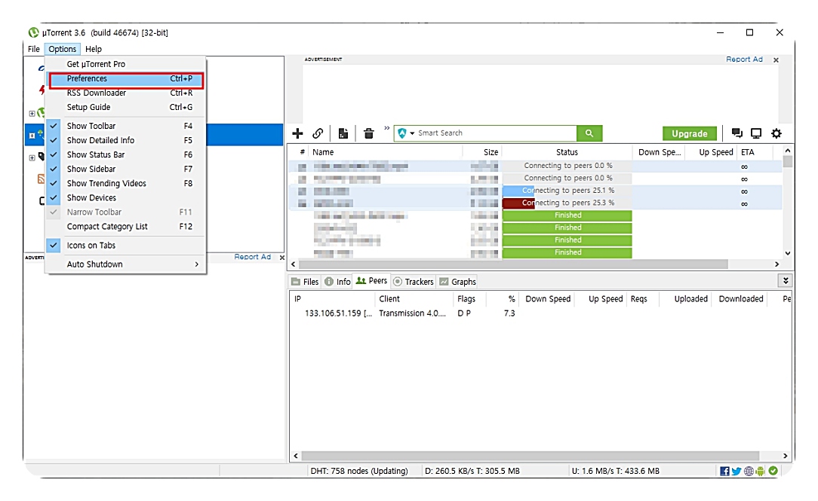Click the Twitter icon in the status bar

point(736,471)
